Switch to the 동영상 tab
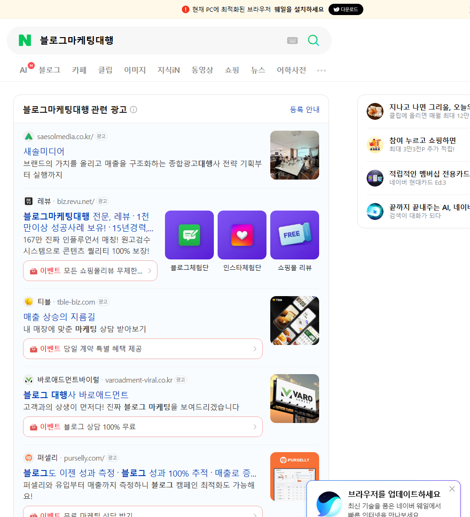 tap(202, 70)
